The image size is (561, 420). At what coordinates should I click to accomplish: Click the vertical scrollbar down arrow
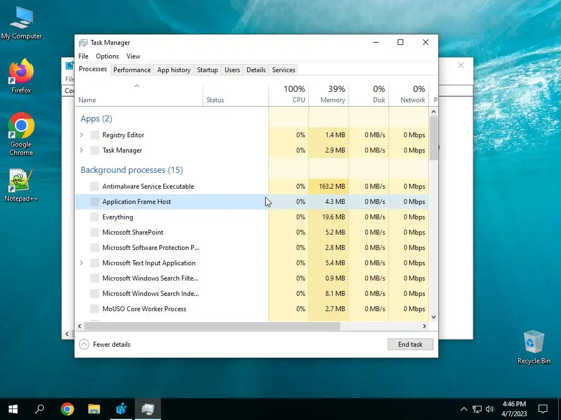tap(434, 317)
